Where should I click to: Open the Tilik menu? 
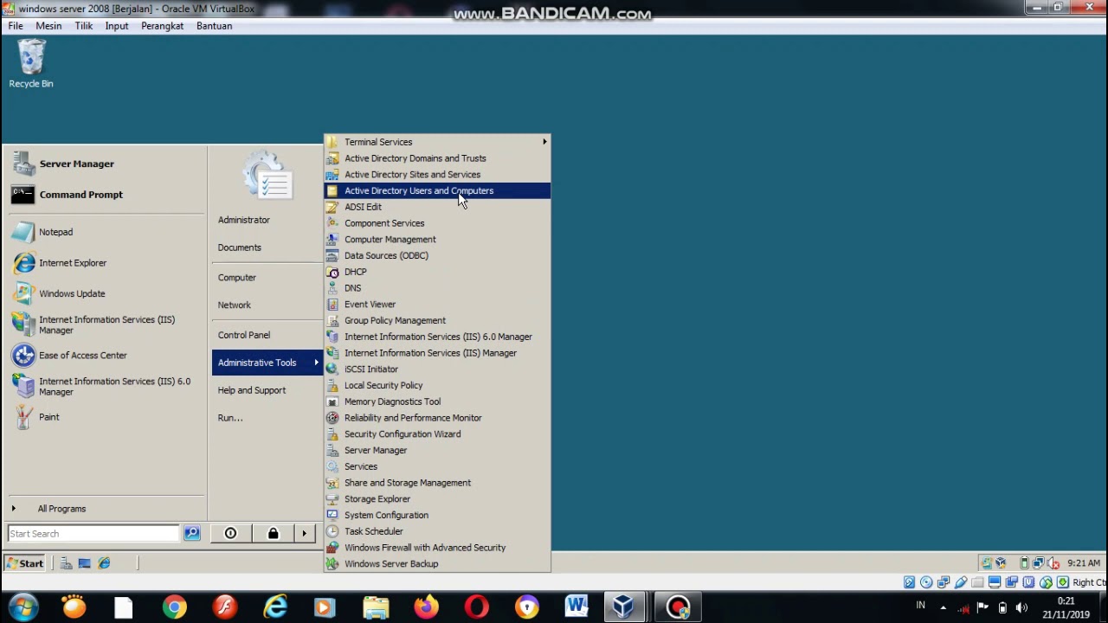click(x=83, y=26)
